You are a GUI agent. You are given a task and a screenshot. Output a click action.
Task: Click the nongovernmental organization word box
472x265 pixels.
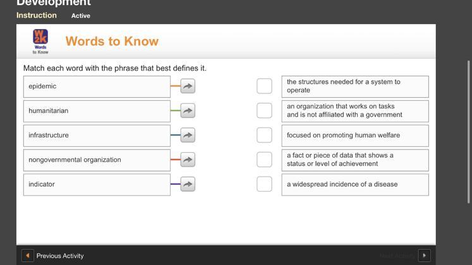pos(97,160)
